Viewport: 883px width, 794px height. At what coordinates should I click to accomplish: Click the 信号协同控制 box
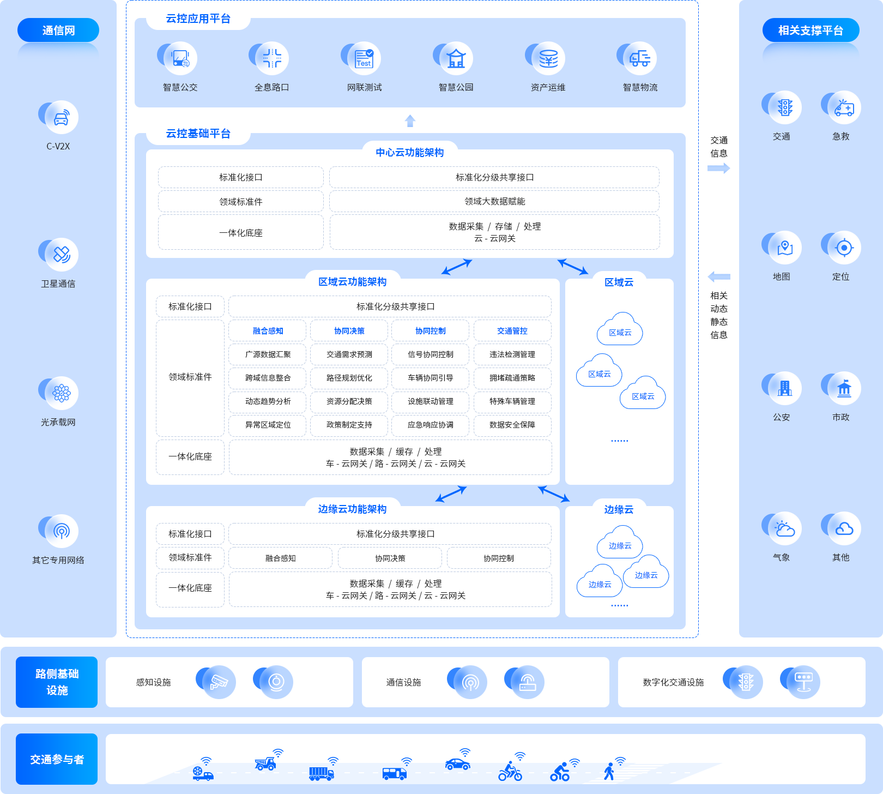click(430, 354)
